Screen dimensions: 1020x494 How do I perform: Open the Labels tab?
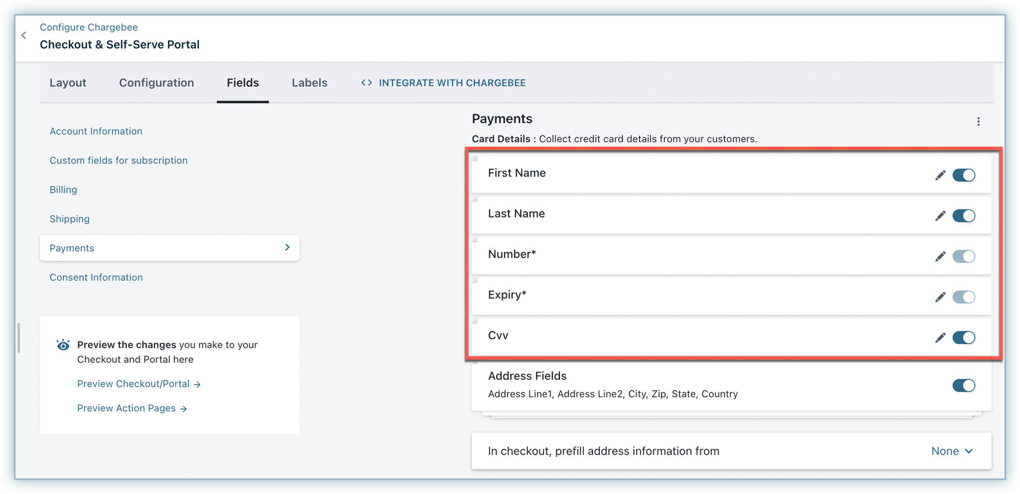309,83
